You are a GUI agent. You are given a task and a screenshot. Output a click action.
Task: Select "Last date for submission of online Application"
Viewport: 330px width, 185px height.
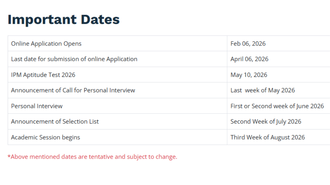tap(74, 59)
